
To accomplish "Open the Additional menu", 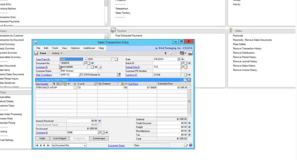I will coord(89,48).
